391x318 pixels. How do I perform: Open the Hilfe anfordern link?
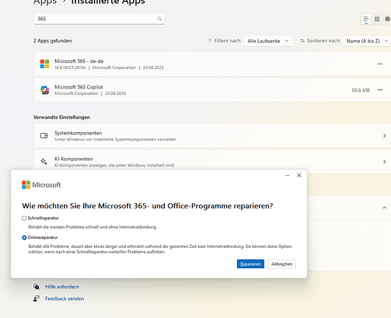click(62, 287)
